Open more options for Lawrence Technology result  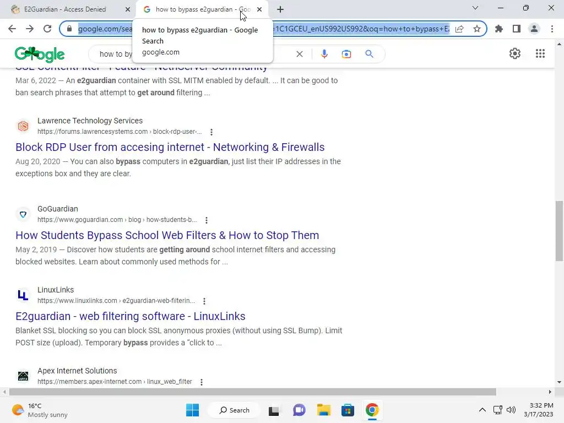[x=211, y=132]
